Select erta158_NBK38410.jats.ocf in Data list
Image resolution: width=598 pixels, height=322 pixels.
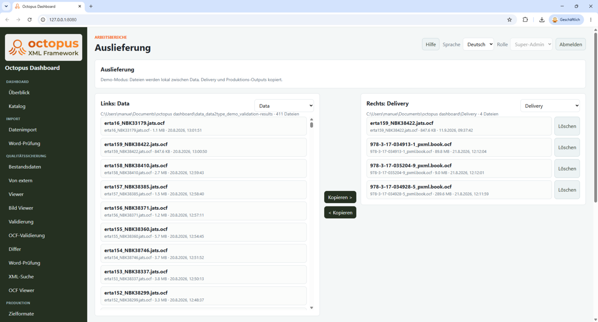204,169
